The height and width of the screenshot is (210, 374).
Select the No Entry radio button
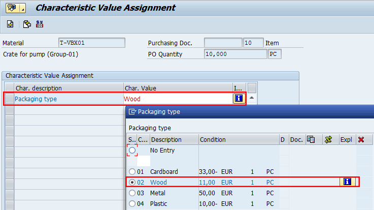132,151
